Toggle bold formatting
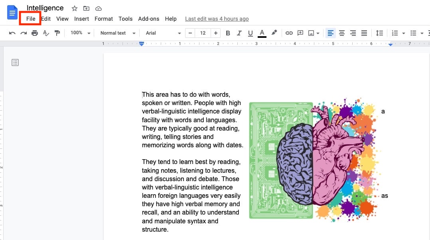430x240 pixels. (228, 33)
